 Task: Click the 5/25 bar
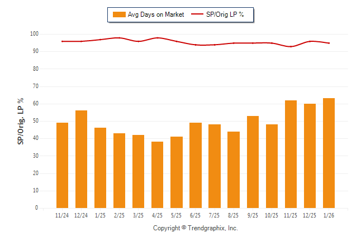176,172
